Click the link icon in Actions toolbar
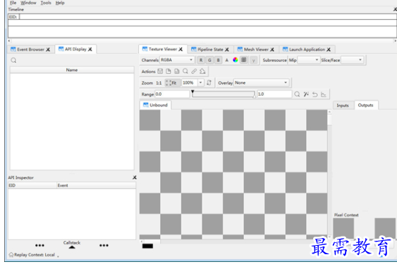The width and height of the screenshot is (397, 269). (x=194, y=71)
